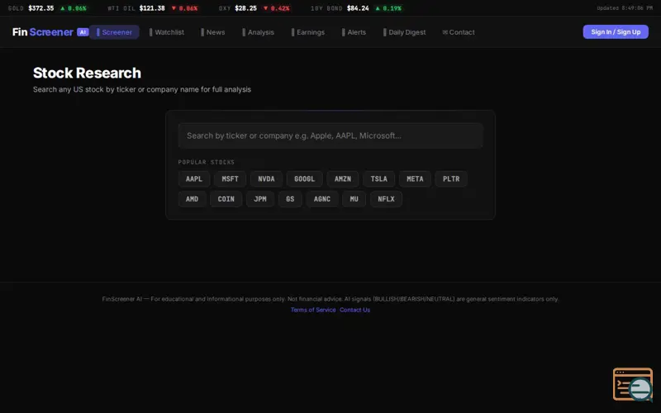Open the Contact nav link
661x413 pixels.
click(459, 32)
